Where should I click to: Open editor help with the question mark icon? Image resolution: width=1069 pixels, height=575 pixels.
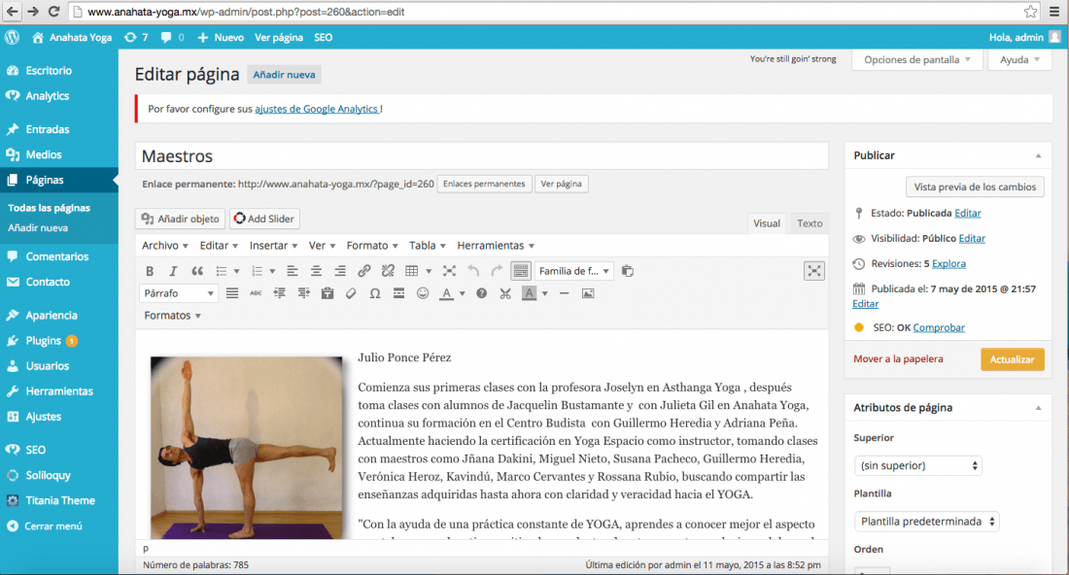481,293
